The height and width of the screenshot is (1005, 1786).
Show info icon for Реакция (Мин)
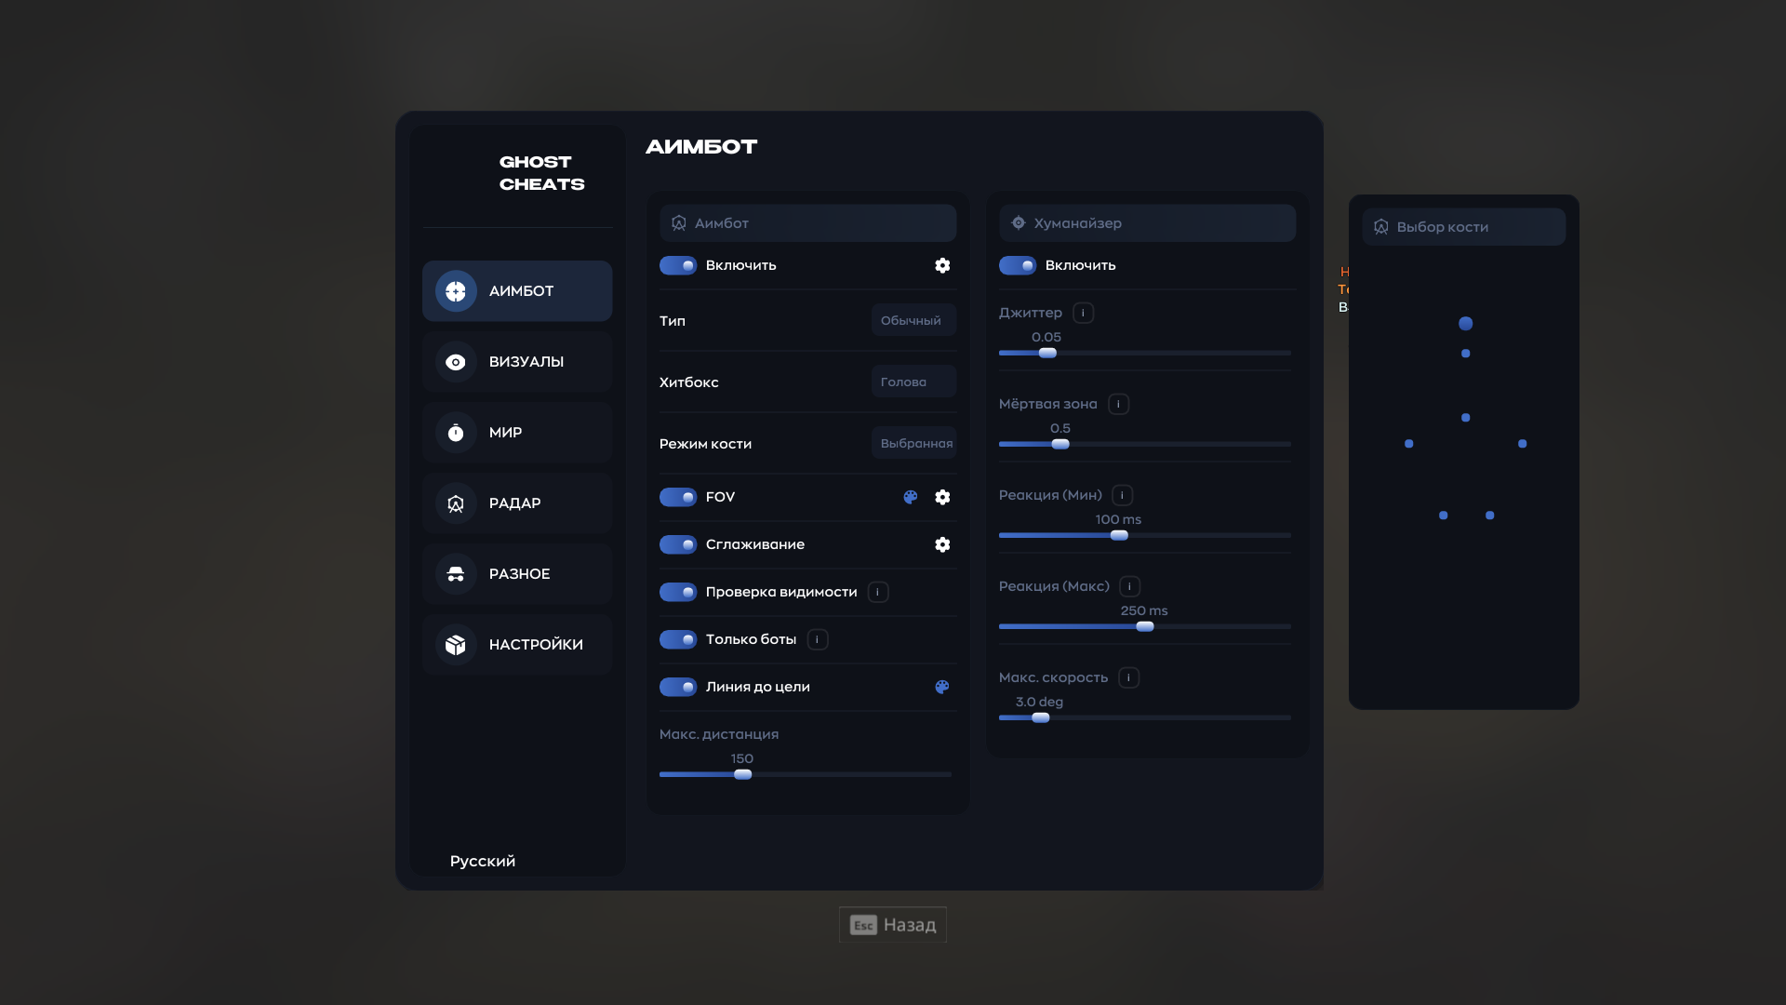(x=1122, y=495)
